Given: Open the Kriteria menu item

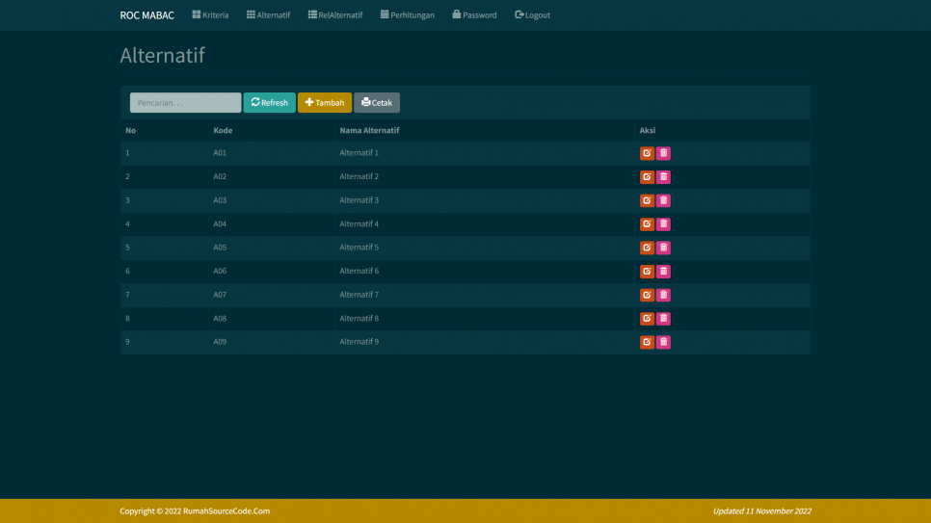Looking at the screenshot, I should pyautogui.click(x=210, y=14).
